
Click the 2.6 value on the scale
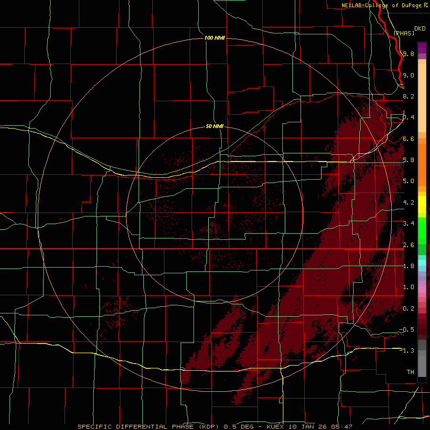tap(408, 245)
